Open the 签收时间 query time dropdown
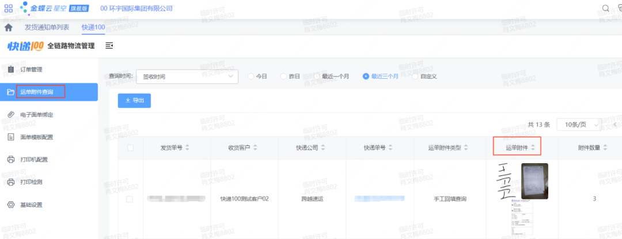622x239 pixels. pyautogui.click(x=187, y=77)
